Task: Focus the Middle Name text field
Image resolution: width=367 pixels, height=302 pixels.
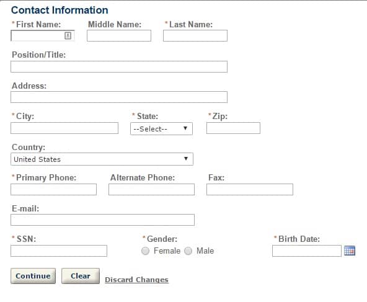Action: click(x=119, y=35)
